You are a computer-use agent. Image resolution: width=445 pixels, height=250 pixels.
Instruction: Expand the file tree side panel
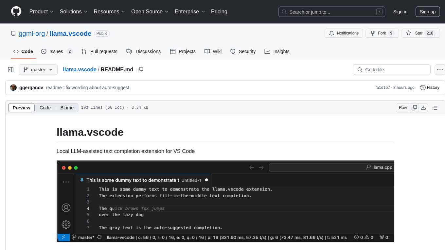tap(11, 70)
